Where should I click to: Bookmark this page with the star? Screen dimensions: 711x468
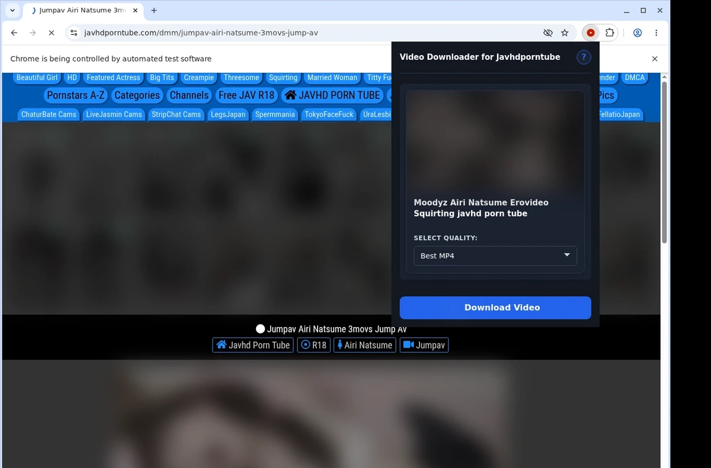565,33
